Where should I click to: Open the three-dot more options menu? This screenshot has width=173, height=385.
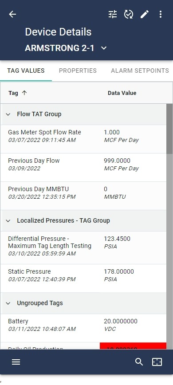[161, 15]
